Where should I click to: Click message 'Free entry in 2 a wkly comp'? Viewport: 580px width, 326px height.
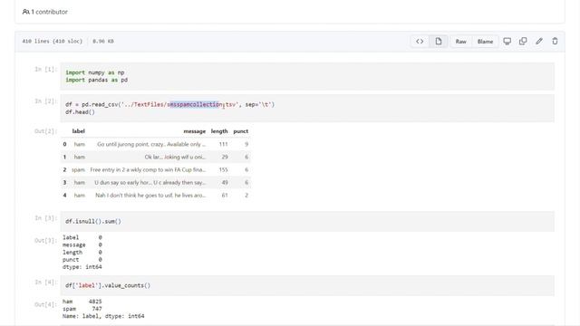(x=148, y=169)
